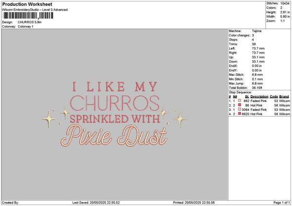
Task: Select the Faded Pink swatch in stop 3
Action: click(240, 109)
